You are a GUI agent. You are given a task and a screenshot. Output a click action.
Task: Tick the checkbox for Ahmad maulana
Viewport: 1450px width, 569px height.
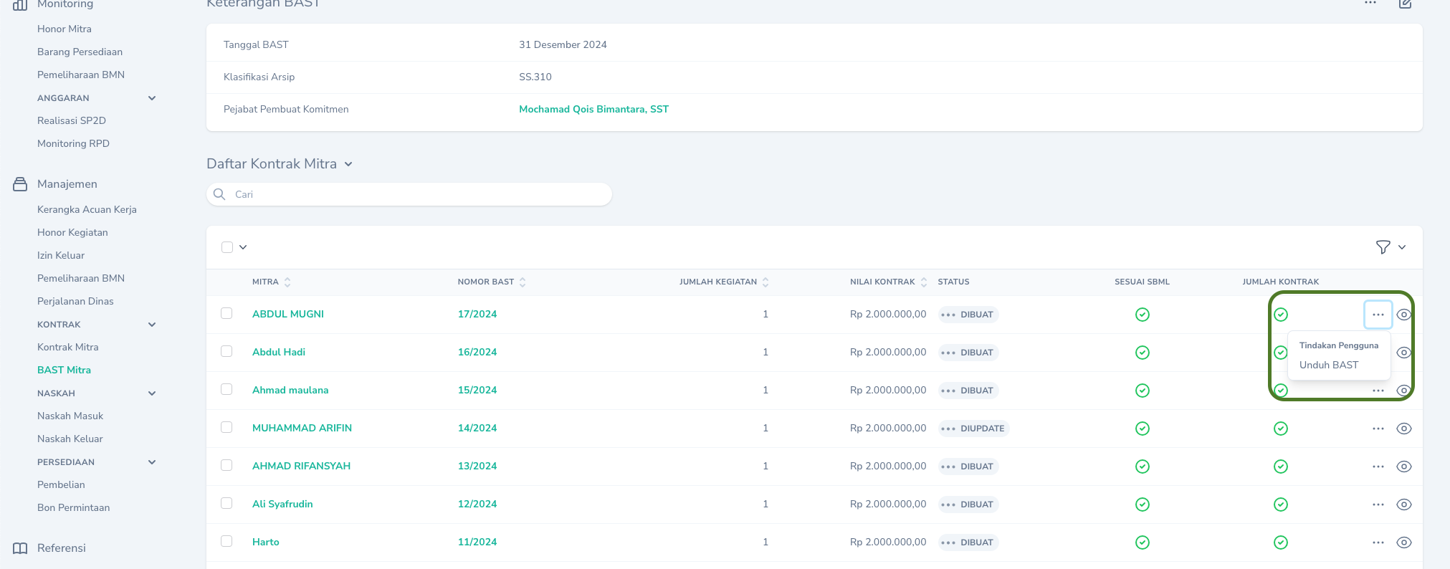click(x=226, y=389)
